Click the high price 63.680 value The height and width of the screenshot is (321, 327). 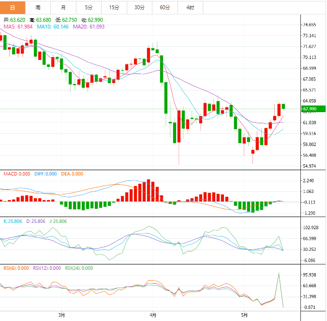(44, 20)
